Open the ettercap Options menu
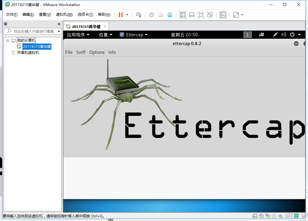 pos(97,52)
